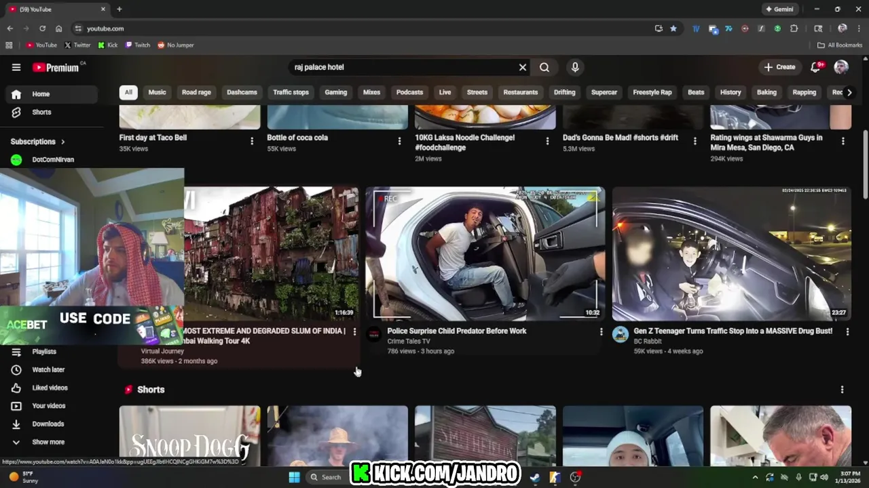Play Police Surprise Child Predator thumbnail

[x=485, y=253]
